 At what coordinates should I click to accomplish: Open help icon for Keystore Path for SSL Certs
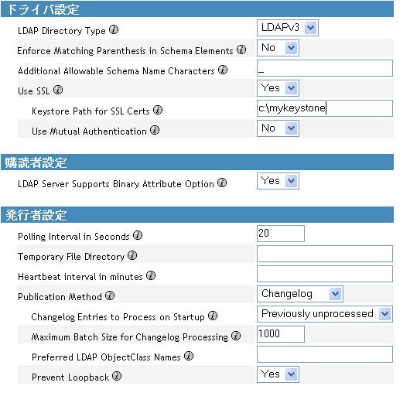pyautogui.click(x=158, y=110)
